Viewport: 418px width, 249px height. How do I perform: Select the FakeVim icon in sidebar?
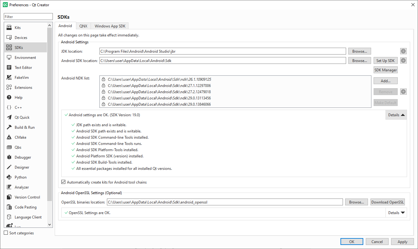[9, 78]
